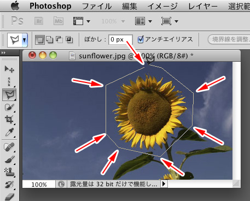Launch Bridge with the Br icon
The width and height of the screenshot is (250, 201).
point(39,21)
